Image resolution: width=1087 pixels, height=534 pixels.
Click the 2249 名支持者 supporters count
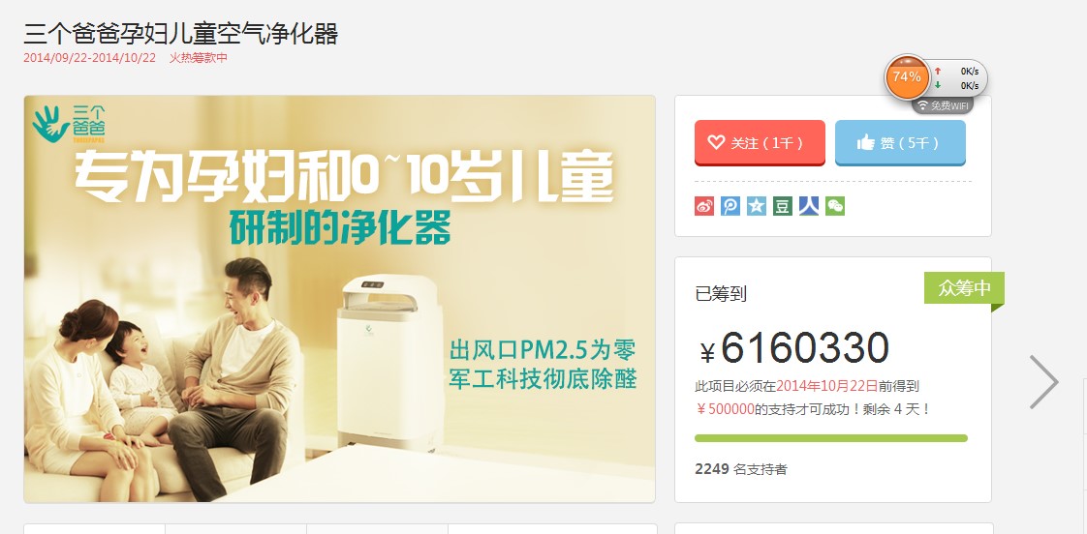pyautogui.click(x=741, y=469)
